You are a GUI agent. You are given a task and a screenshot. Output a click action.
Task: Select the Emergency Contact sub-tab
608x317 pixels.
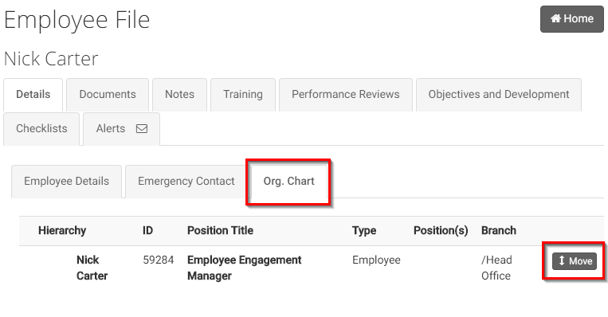coord(186,182)
